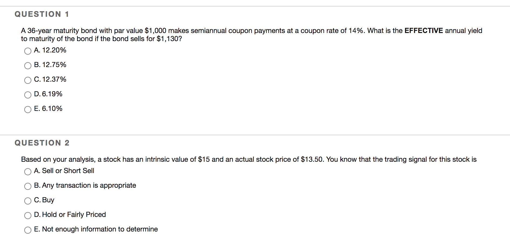The width and height of the screenshot is (510, 251).
Task: Click the 'Sell or Short Sell' label text
Action: [x=64, y=171]
